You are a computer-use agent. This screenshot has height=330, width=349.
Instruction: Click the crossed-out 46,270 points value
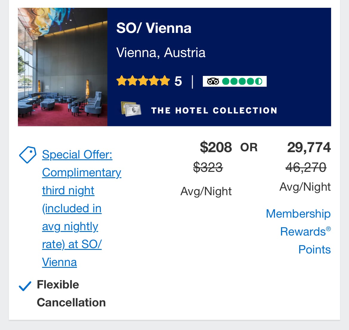pyautogui.click(x=306, y=167)
